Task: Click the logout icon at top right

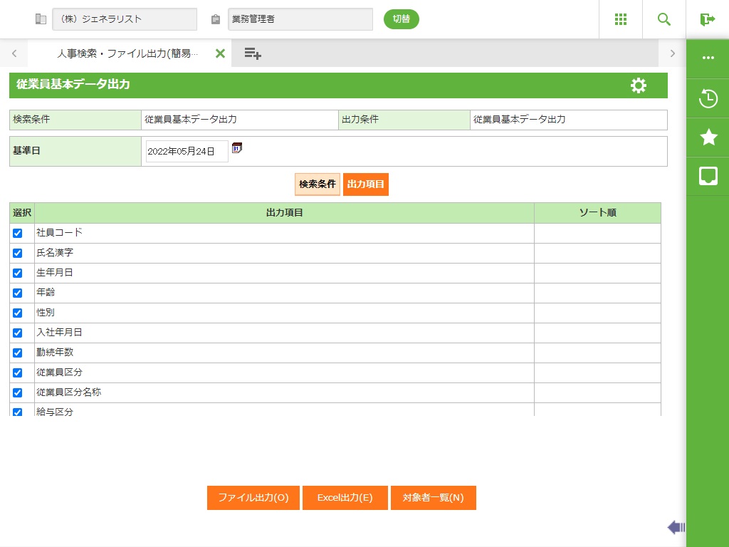Action: click(x=707, y=19)
